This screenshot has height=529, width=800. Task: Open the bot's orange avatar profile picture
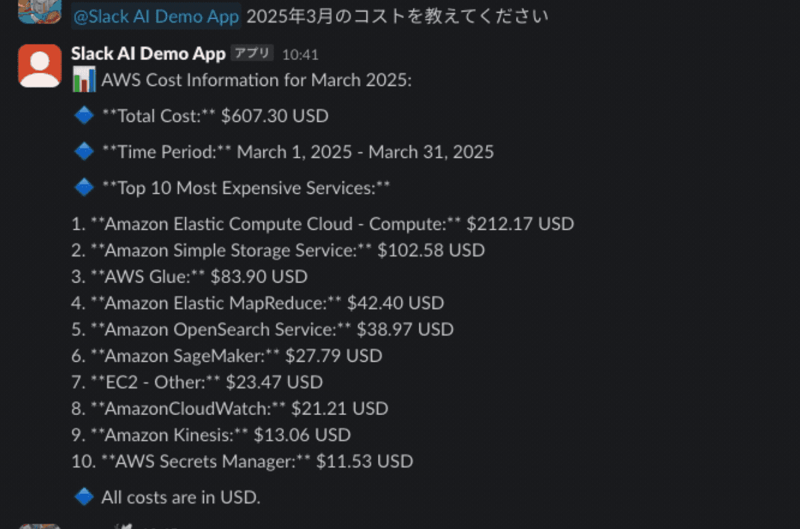(x=39, y=65)
